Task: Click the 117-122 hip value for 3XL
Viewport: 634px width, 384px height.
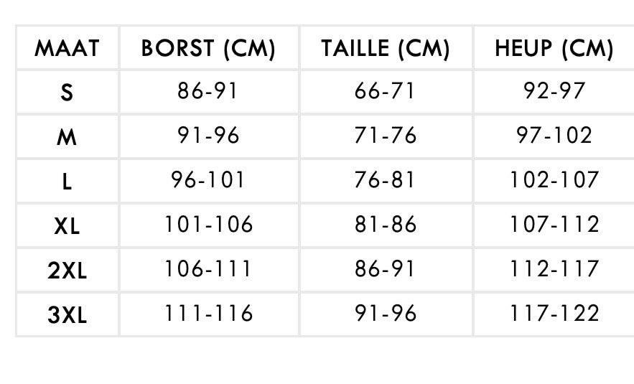Action: click(x=554, y=313)
